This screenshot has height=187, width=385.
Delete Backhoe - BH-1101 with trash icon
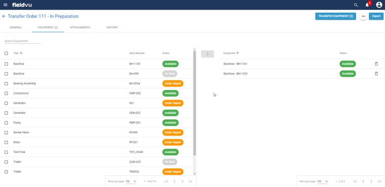(x=376, y=64)
